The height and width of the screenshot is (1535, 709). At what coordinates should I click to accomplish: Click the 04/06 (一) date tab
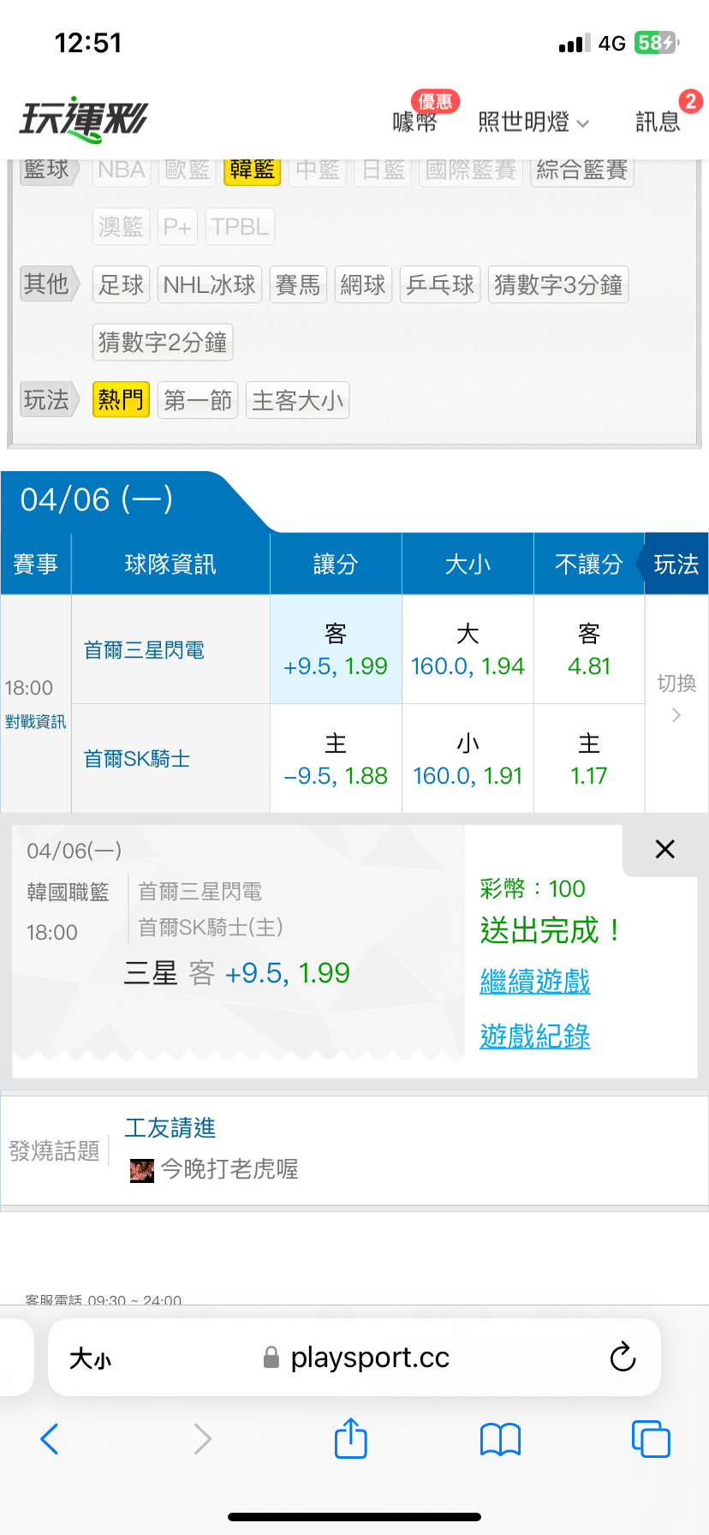(97, 499)
